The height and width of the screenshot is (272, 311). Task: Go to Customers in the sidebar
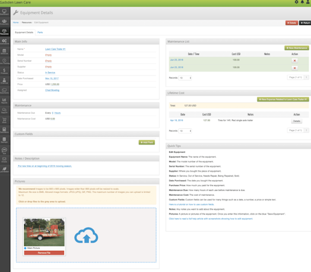[x=4, y=22]
